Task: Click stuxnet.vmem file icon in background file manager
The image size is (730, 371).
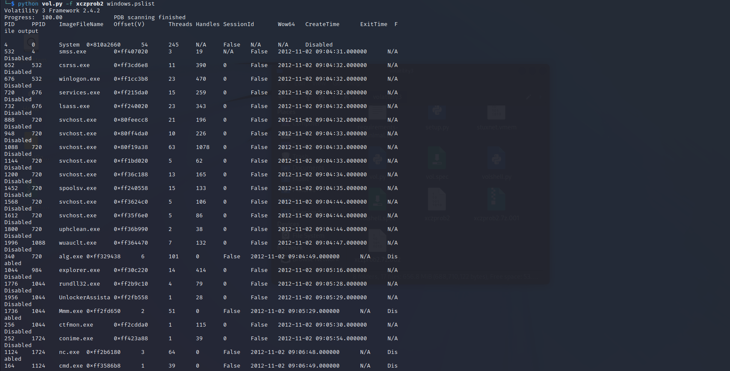Action: [496, 113]
